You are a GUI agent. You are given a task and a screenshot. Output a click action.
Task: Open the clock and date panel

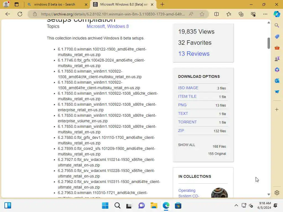click(264, 205)
